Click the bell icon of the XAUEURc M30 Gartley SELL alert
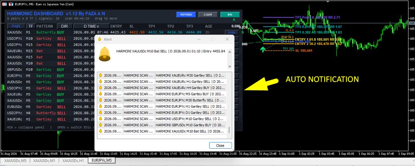415x166 pixels. point(101,75)
